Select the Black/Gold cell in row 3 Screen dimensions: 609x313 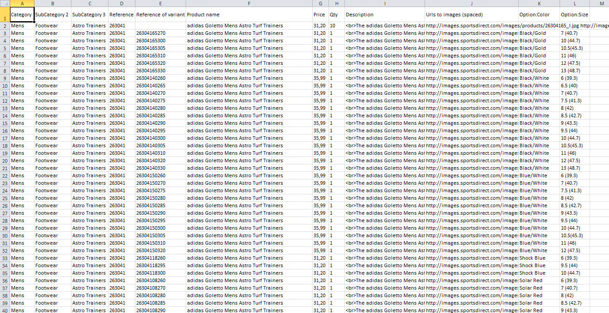point(539,34)
